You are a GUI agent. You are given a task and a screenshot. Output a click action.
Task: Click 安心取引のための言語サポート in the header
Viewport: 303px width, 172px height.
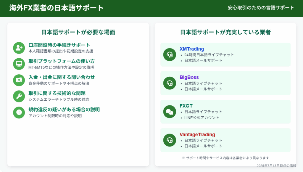(261, 8)
